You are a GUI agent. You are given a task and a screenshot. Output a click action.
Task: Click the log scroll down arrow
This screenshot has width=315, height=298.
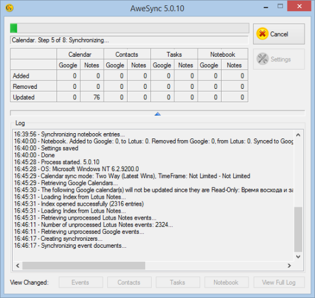[298, 257]
